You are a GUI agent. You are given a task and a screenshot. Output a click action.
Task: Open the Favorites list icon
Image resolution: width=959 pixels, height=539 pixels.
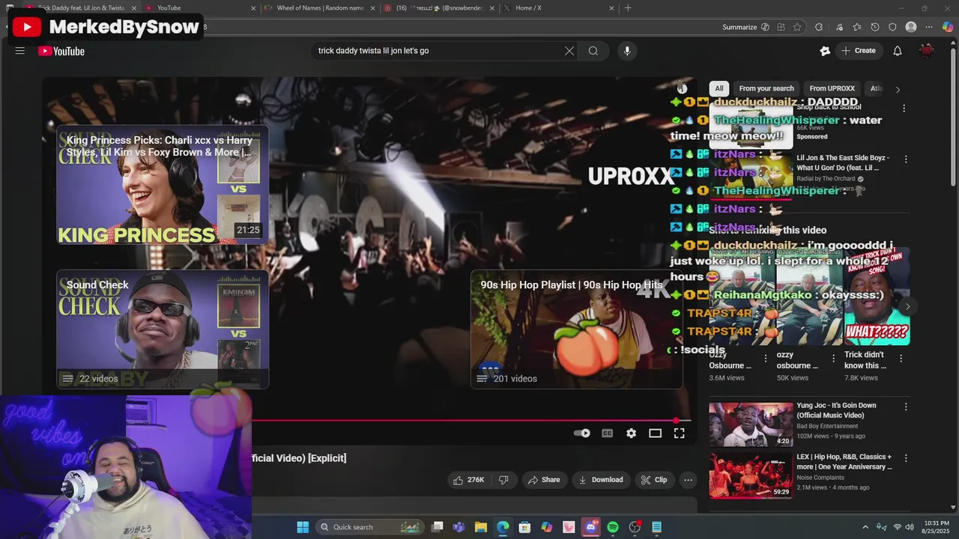click(x=856, y=27)
